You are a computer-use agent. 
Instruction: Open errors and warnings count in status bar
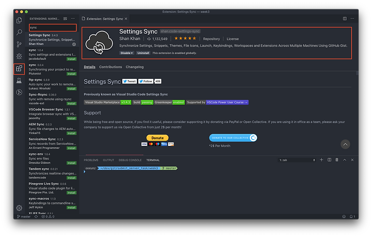point(48,217)
